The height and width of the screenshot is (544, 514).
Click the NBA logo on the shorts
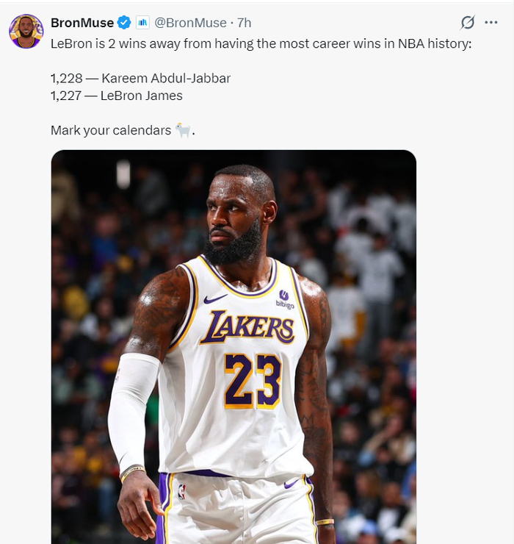point(181,491)
